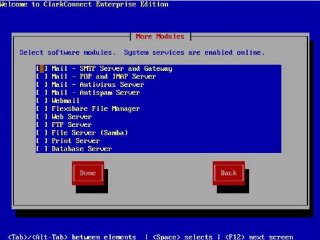Mark the Database Server checkbox
This screenshot has height=240, width=320.
42,149
